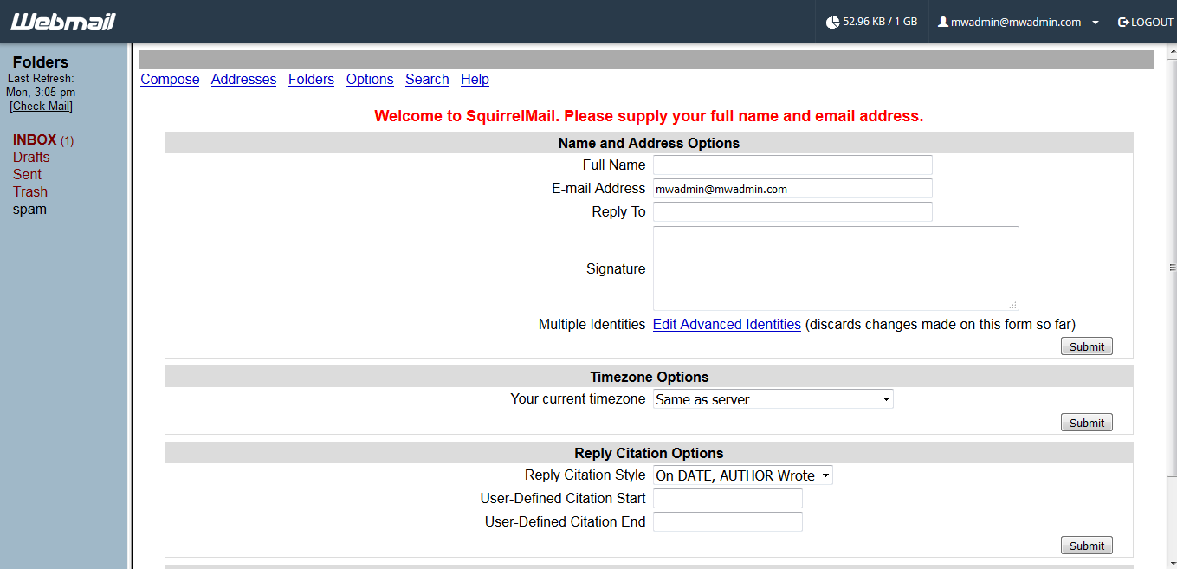The width and height of the screenshot is (1177, 569).
Task: Click the Check Mail link
Action: point(41,106)
